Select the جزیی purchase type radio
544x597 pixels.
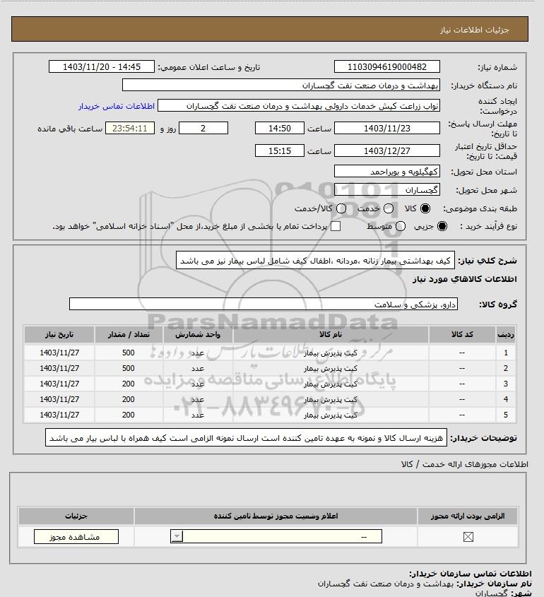pyautogui.click(x=442, y=226)
